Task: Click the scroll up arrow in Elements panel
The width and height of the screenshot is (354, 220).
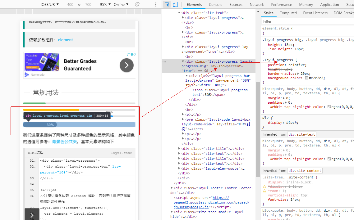Action: (x=258, y=11)
